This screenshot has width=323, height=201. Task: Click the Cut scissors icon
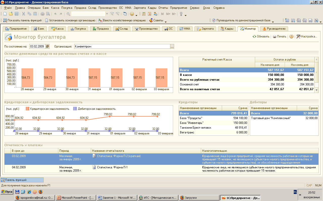[x=23, y=14]
